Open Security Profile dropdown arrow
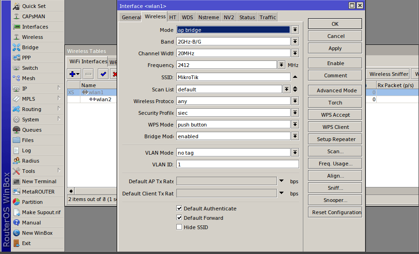 click(295, 113)
